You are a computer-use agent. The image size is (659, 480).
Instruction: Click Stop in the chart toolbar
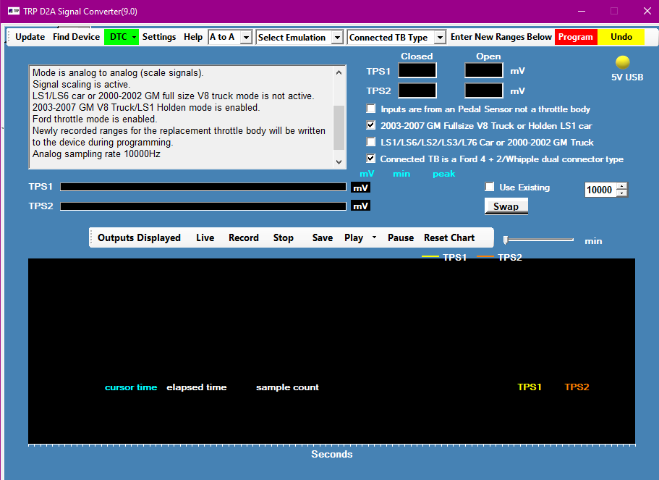(284, 237)
